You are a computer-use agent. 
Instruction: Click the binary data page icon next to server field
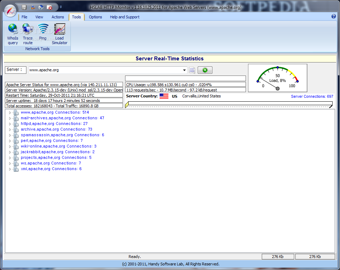192,70
